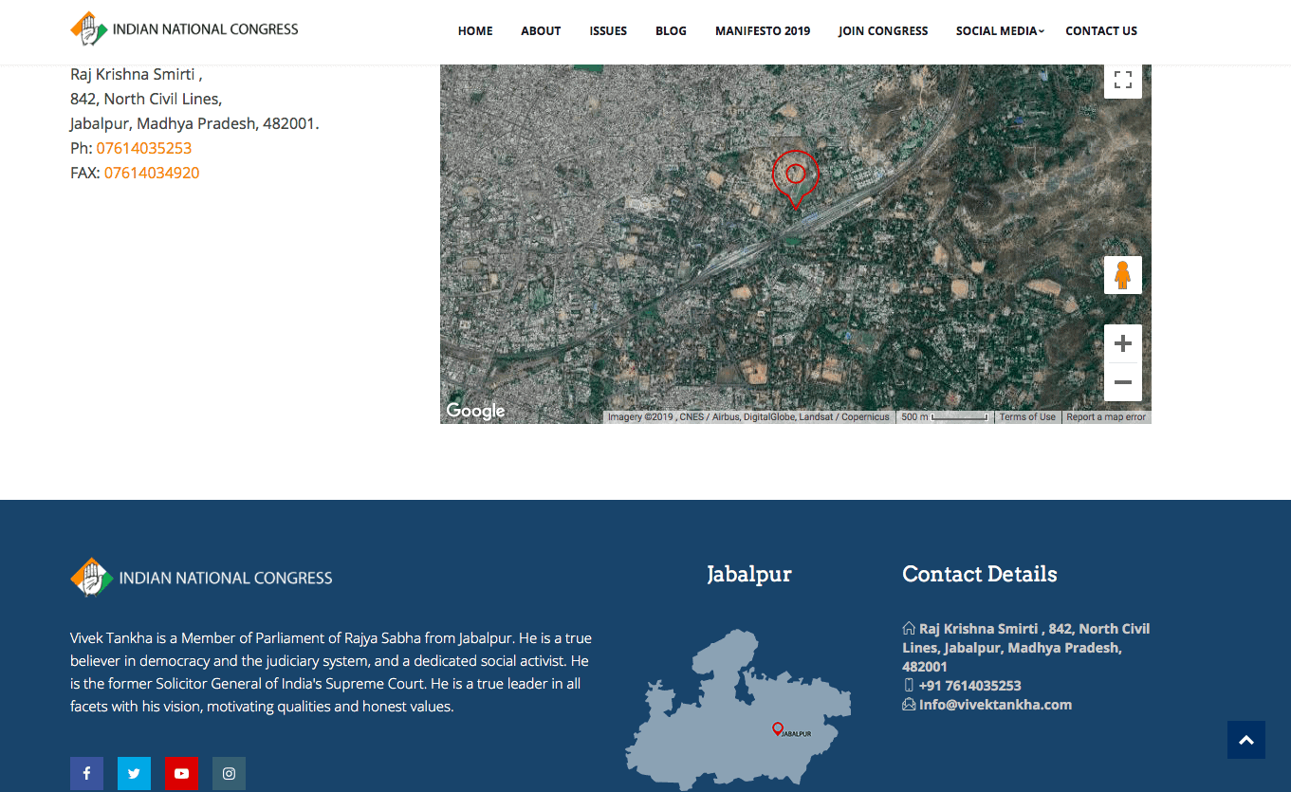
Task: Open the map Terms of Use link
Action: 1027,417
